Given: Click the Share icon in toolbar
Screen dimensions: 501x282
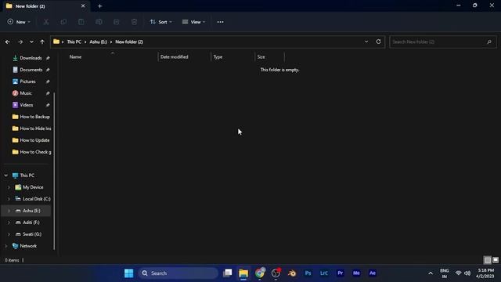Looking at the screenshot, I should pos(117,22).
